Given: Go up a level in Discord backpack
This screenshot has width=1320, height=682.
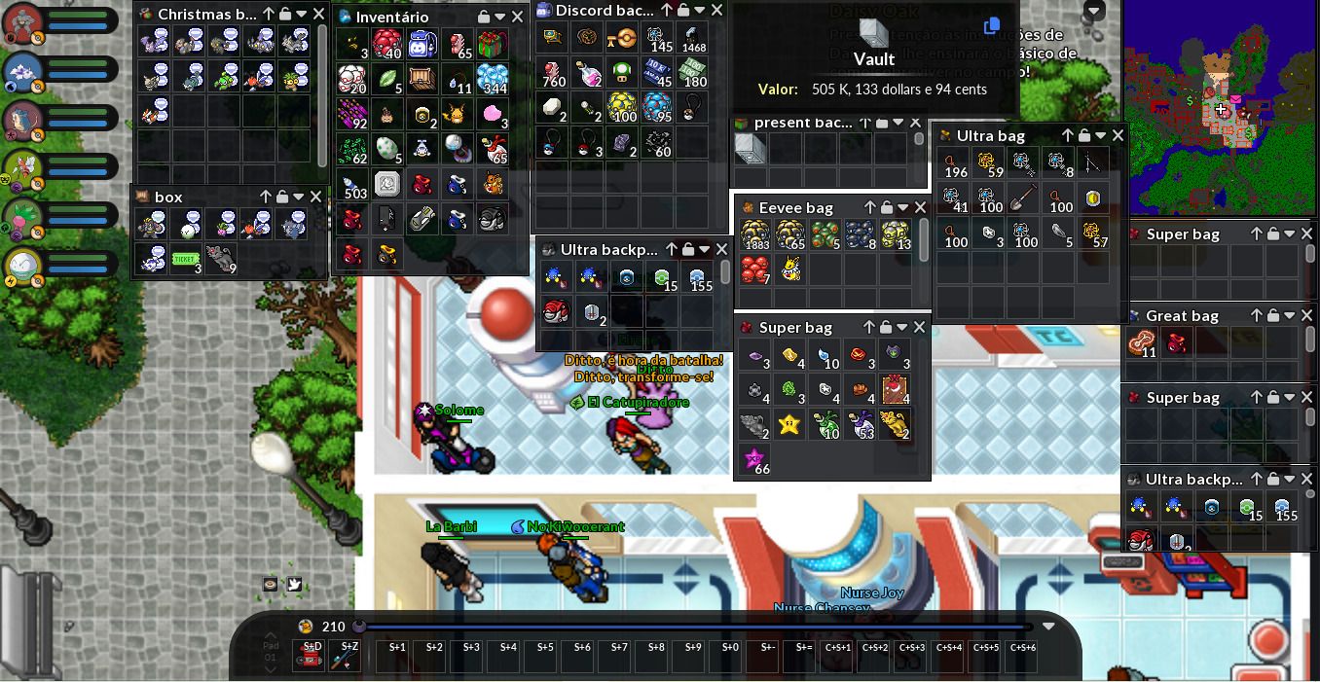Looking at the screenshot, I should coord(667,10).
